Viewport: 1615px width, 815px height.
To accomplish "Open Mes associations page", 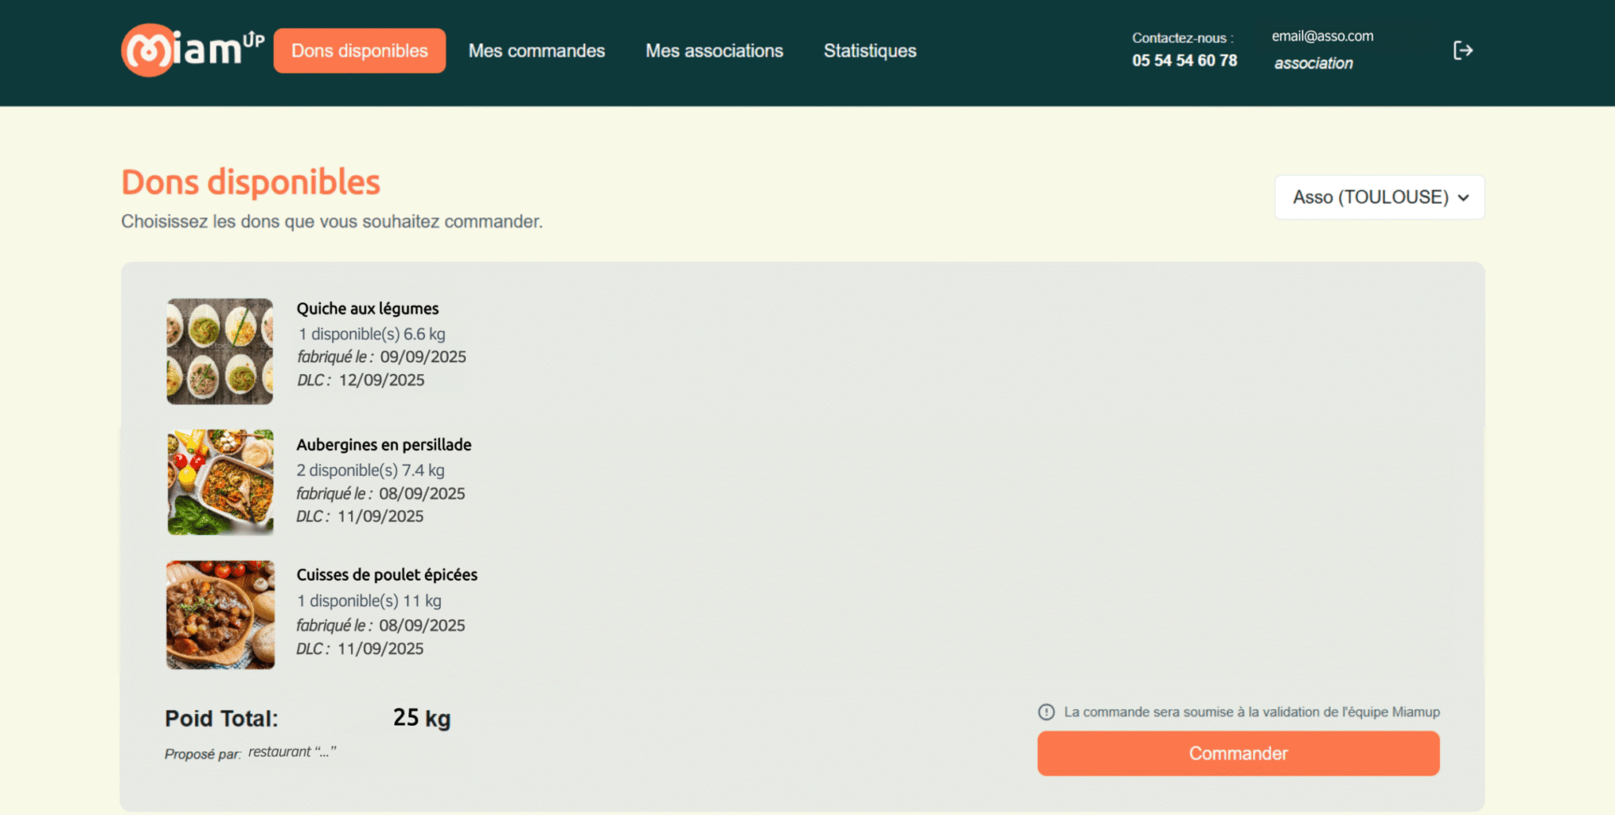I will coord(714,50).
